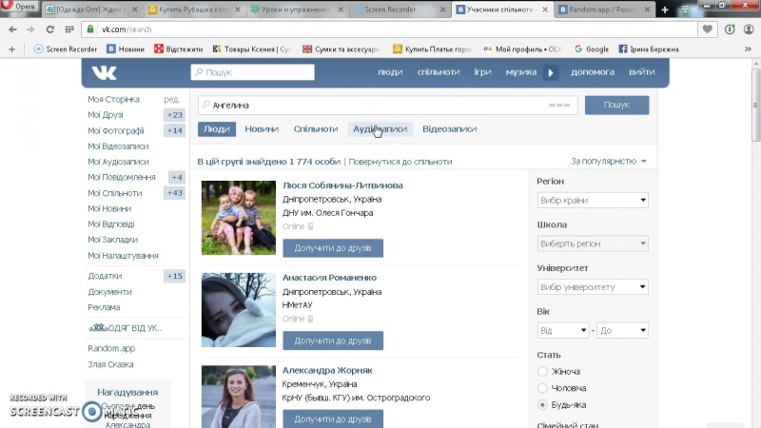
Task: Select the Жіноча gender radio button
Action: click(x=542, y=371)
